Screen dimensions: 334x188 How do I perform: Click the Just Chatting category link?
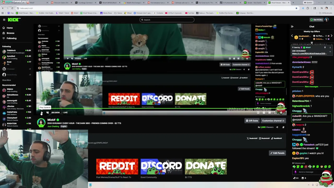tap(53, 126)
